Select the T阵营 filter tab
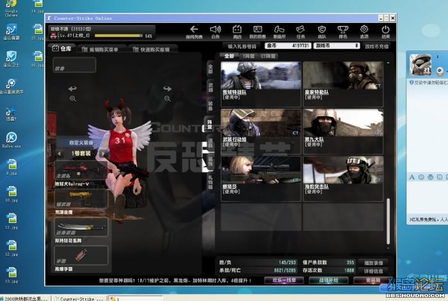The image size is (448, 301). (248, 56)
